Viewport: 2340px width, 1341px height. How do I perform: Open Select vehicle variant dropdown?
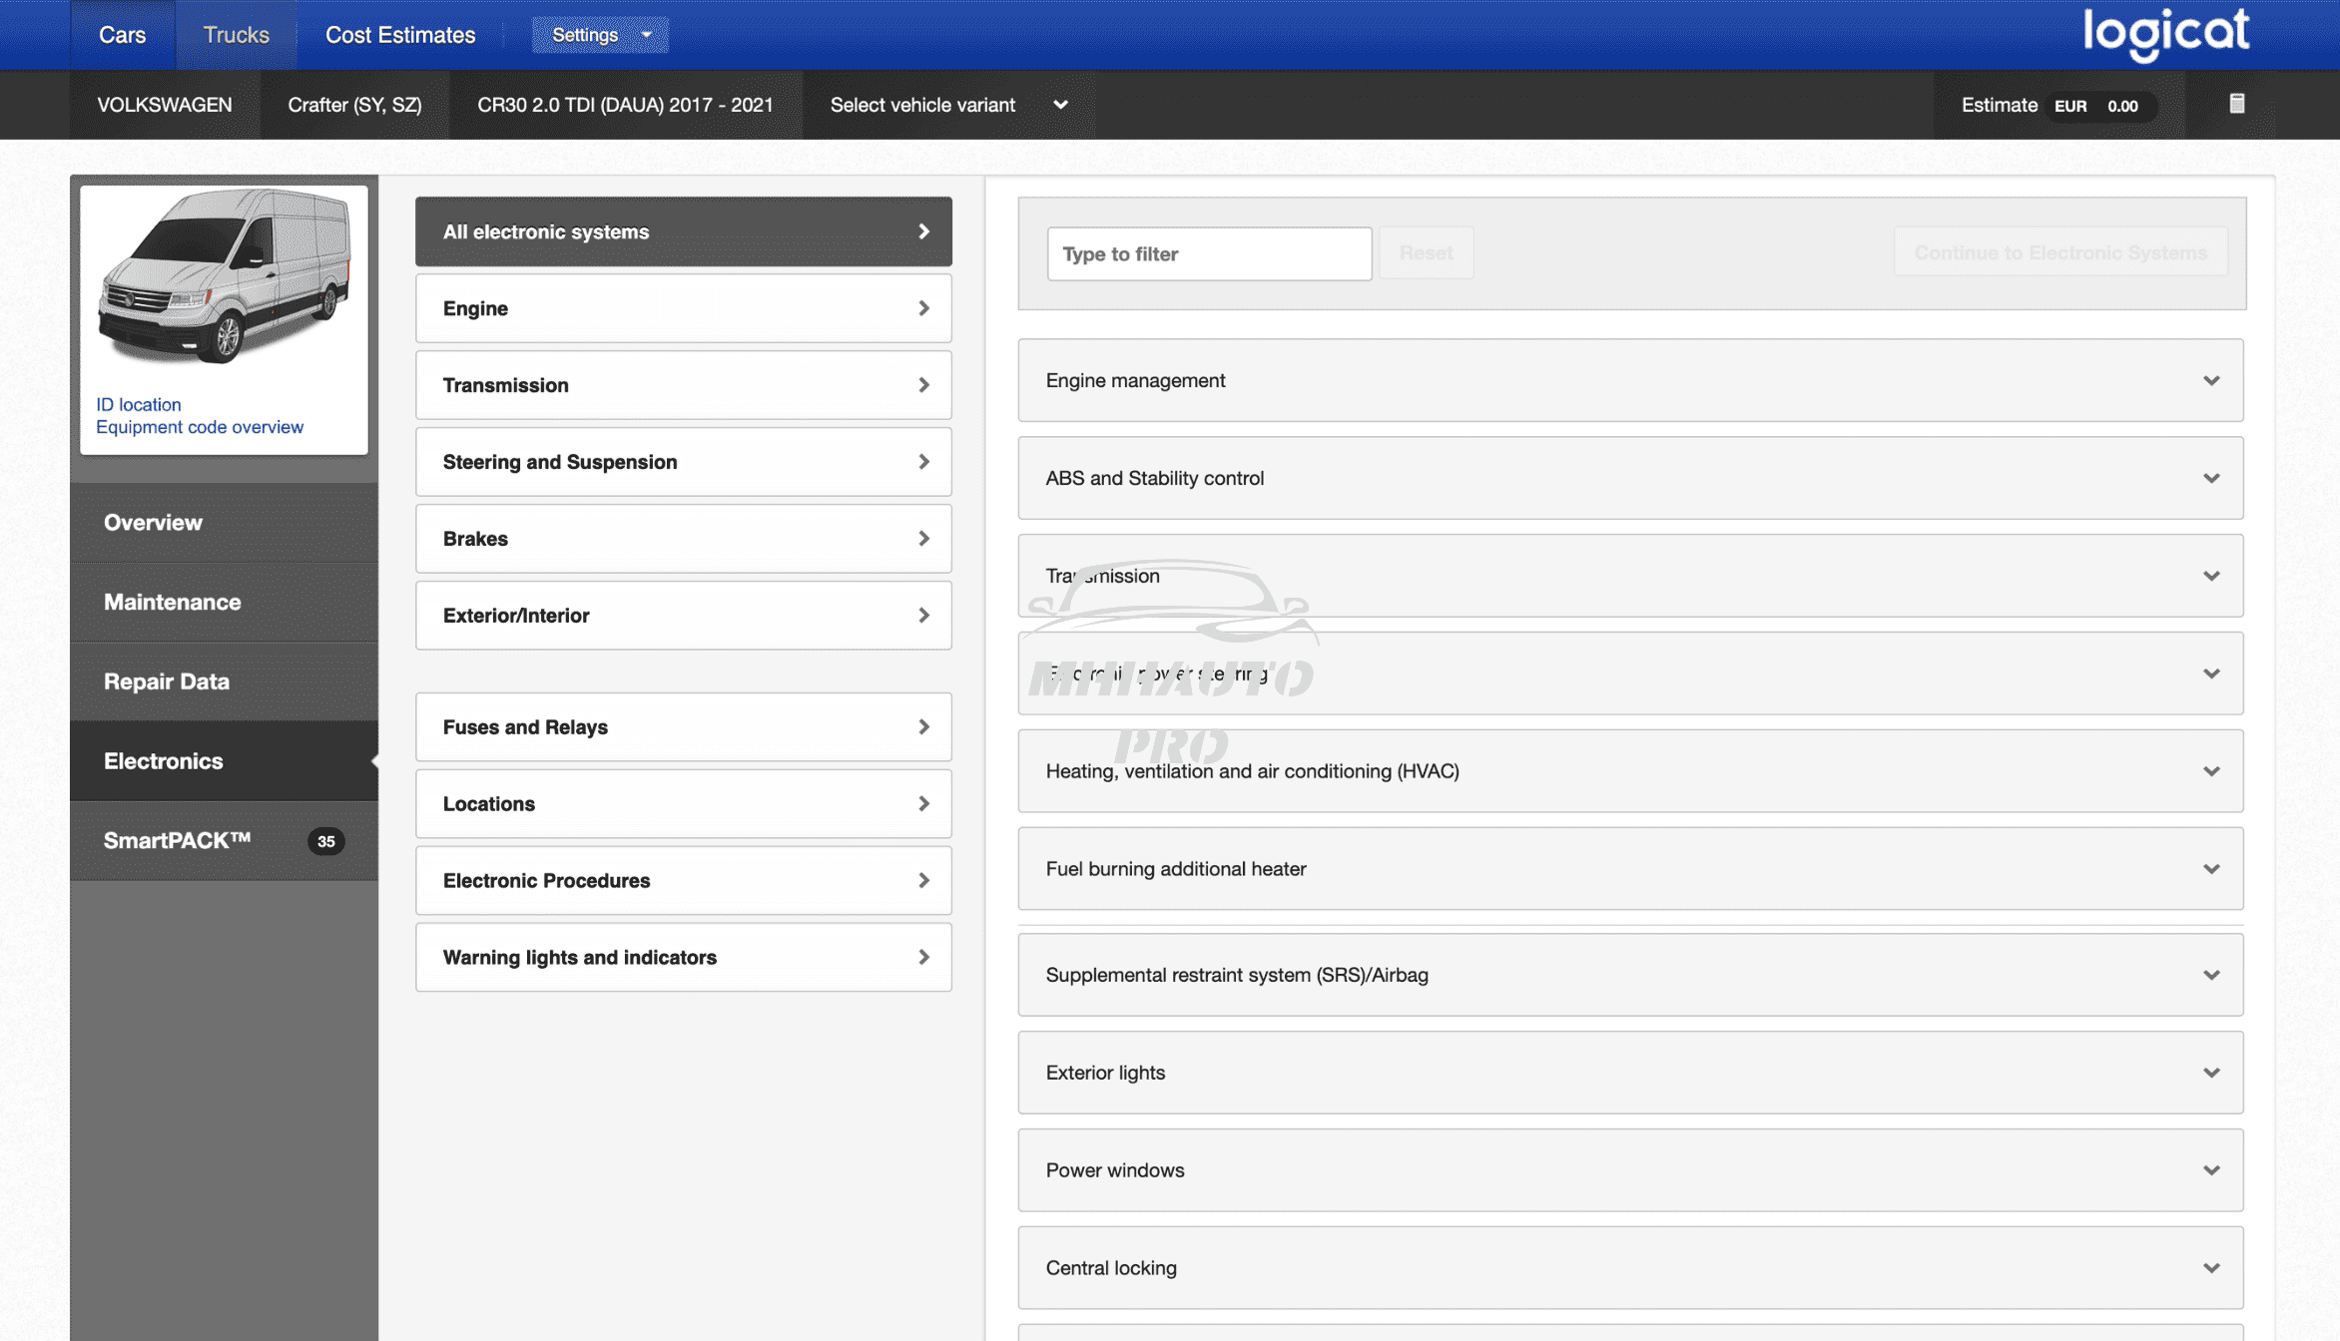[947, 105]
